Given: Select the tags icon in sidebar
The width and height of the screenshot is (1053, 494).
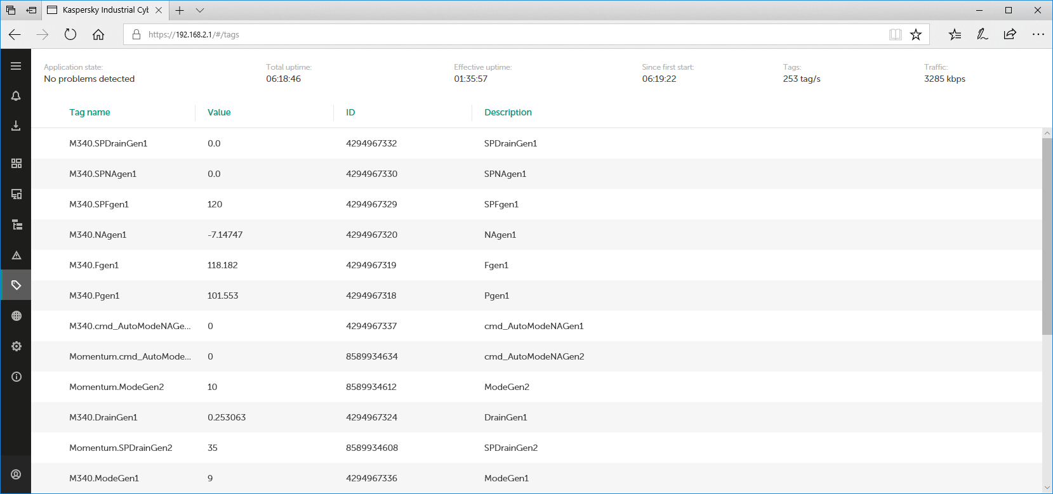Looking at the screenshot, I should tap(16, 285).
